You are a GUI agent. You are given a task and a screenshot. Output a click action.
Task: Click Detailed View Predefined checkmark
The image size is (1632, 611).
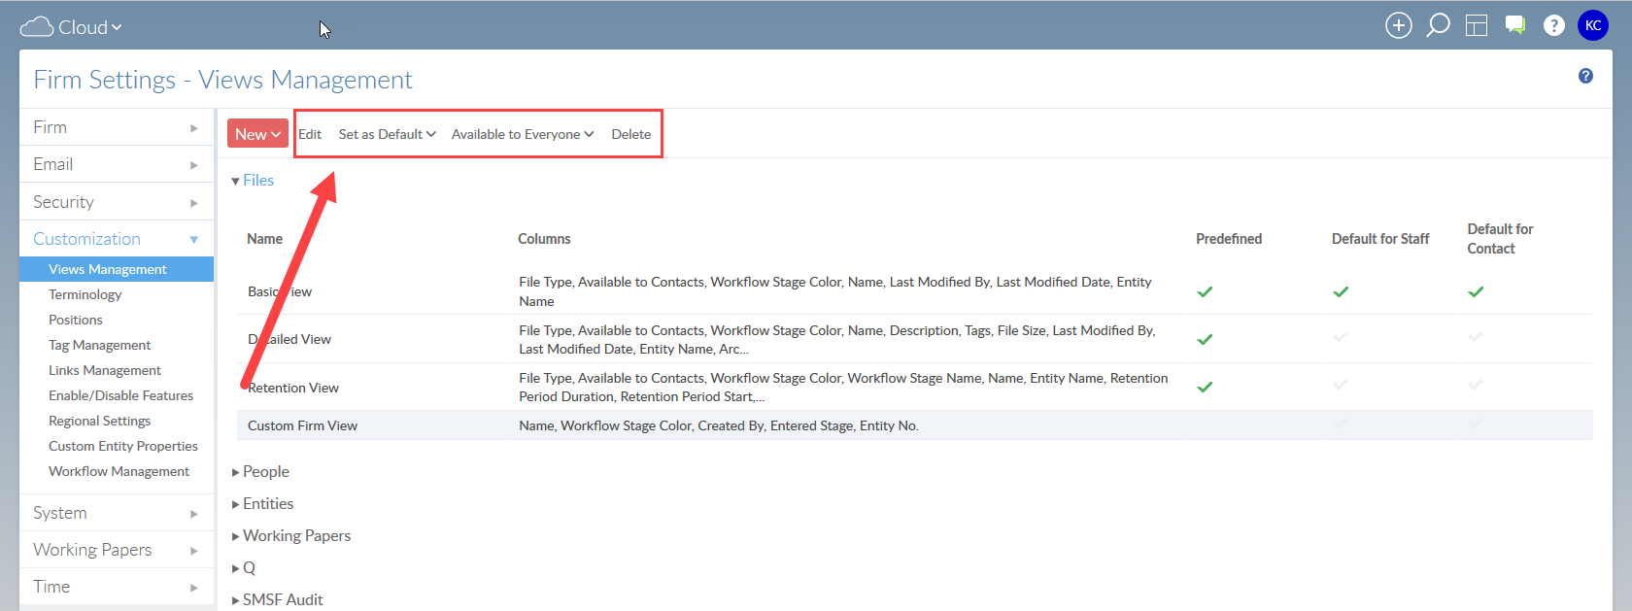click(x=1205, y=339)
